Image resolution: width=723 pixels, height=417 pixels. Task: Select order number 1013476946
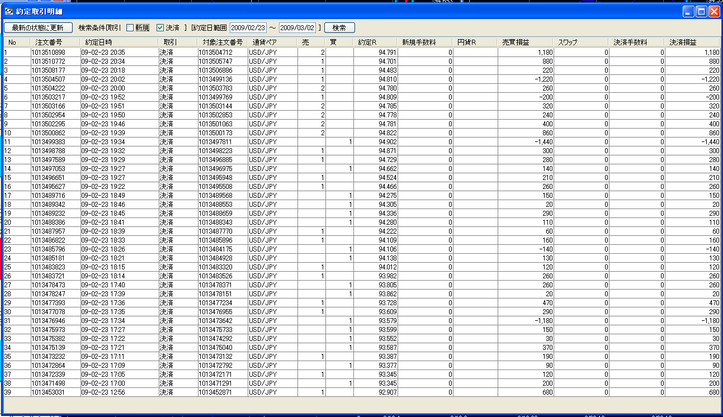[x=48, y=320]
